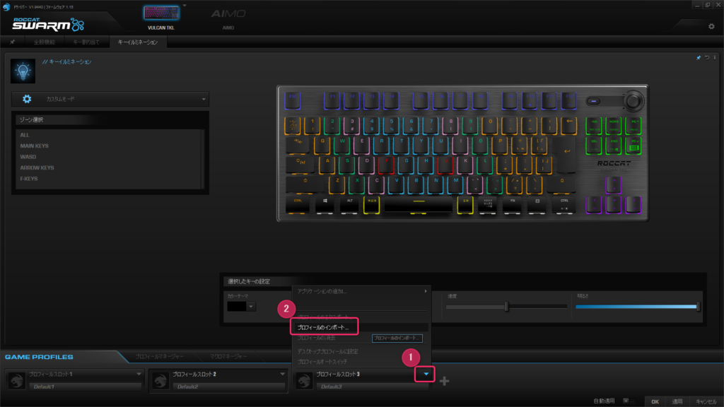Viewport: 724px width, 407px height.
Task: Select the left CTRL key on the keyboard
Action: (x=298, y=204)
